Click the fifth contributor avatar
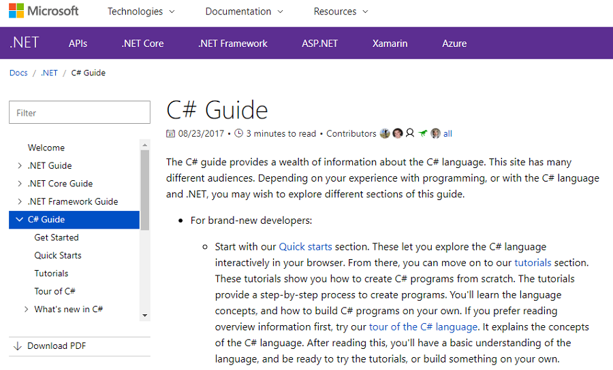 (435, 133)
